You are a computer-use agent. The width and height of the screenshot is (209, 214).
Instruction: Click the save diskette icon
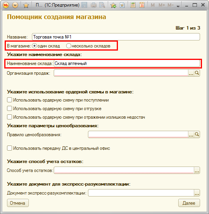pyautogui.click(x=84, y=5)
